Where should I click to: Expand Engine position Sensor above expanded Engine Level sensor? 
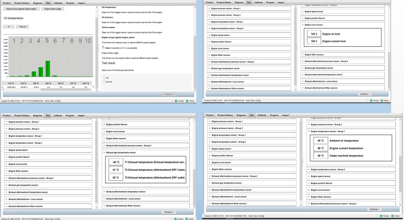point(343,18)
